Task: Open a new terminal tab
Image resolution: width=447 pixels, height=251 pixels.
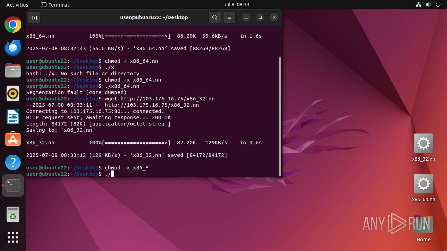Action: (x=34, y=17)
